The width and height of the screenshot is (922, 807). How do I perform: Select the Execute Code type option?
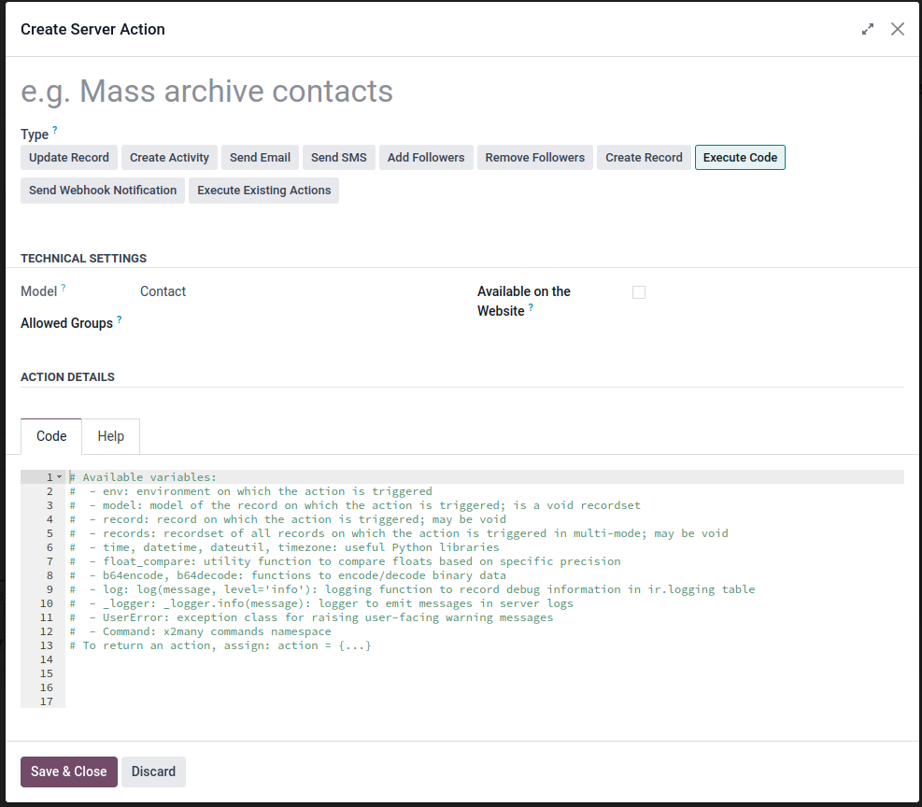coord(740,158)
